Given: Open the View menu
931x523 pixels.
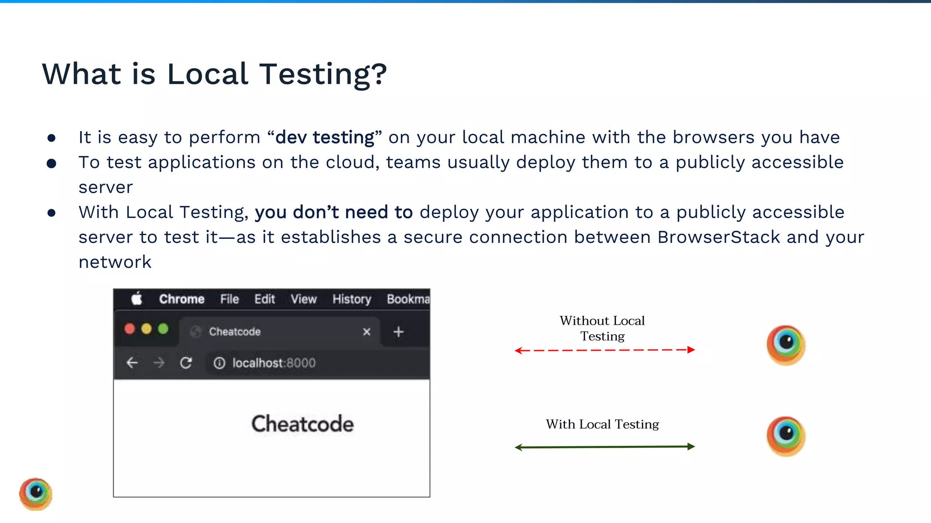Looking at the screenshot, I should pos(304,299).
